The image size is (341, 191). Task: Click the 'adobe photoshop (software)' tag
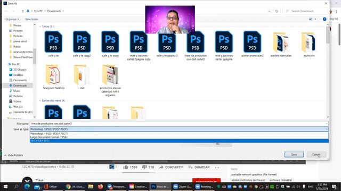tap(248, 180)
